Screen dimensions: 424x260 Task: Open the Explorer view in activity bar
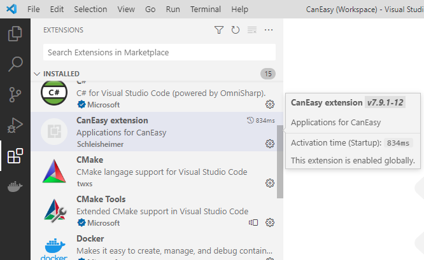(x=15, y=34)
